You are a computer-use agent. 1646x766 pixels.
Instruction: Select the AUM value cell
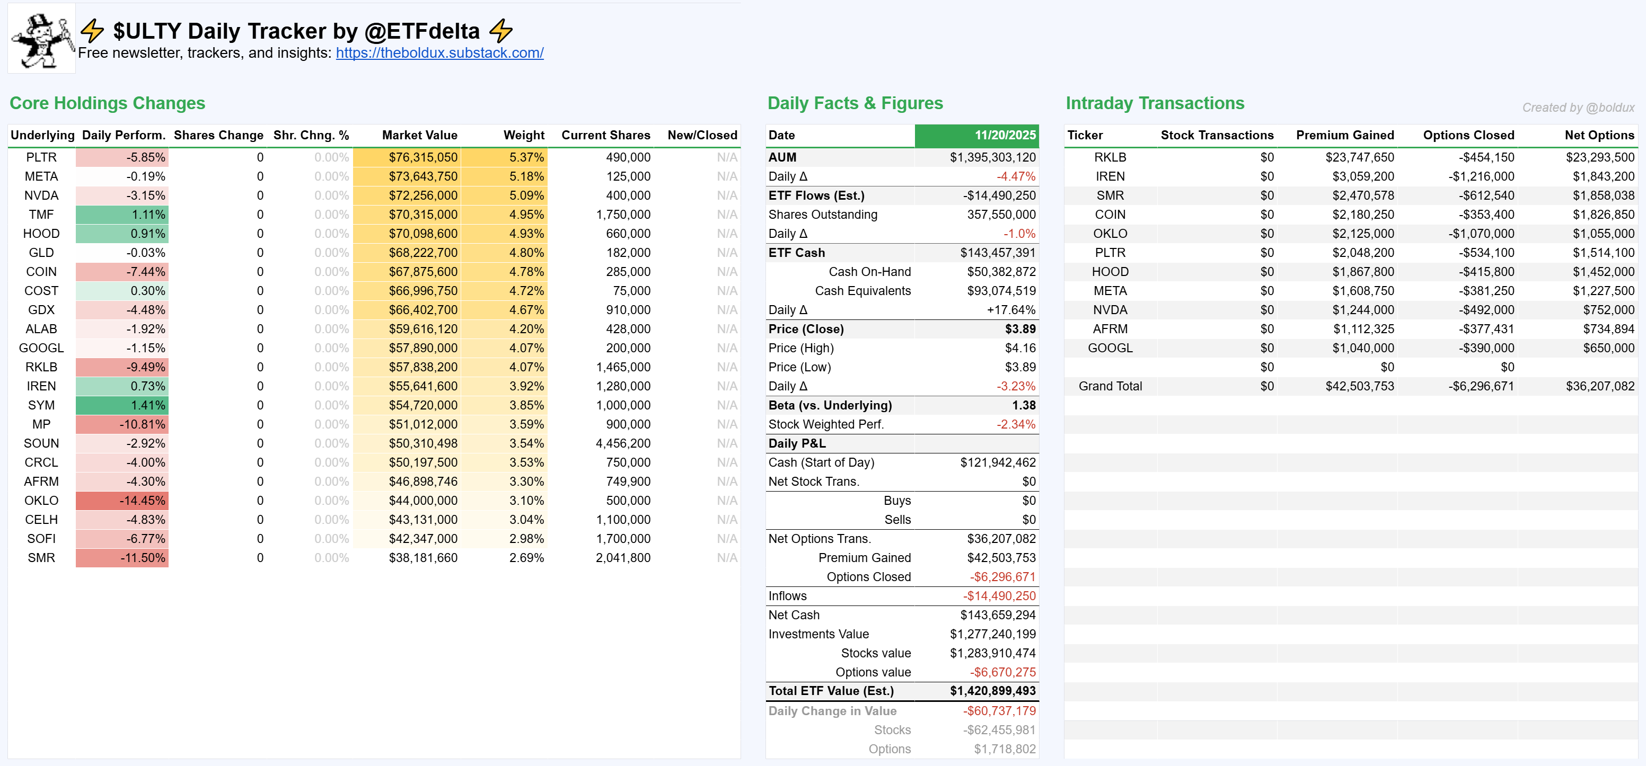pyautogui.click(x=992, y=157)
